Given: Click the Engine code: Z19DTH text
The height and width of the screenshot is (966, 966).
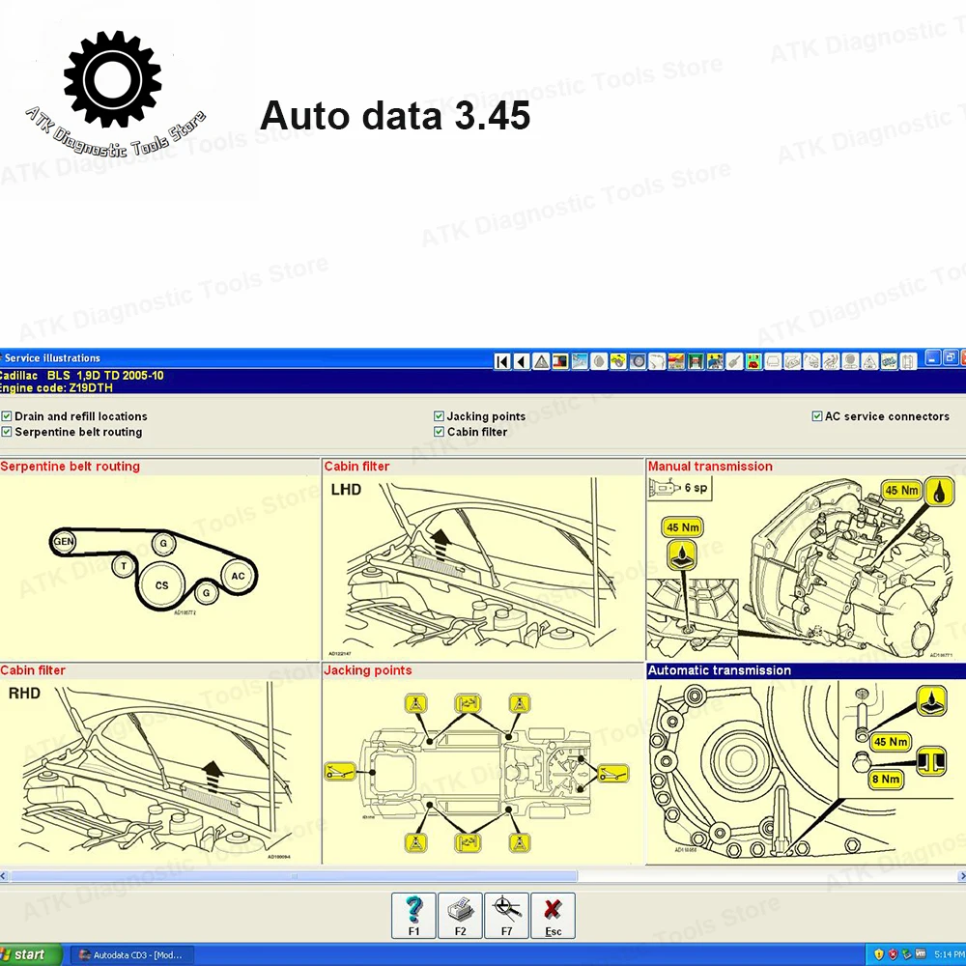Looking at the screenshot, I should point(56,387).
